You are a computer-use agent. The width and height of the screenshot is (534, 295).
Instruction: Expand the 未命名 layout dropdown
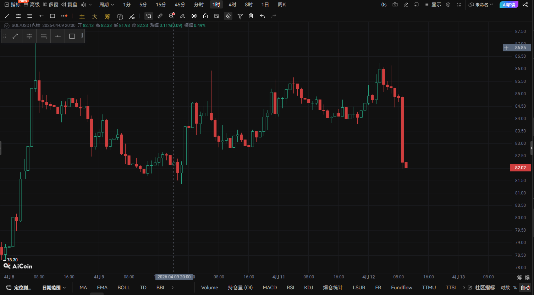(481, 5)
